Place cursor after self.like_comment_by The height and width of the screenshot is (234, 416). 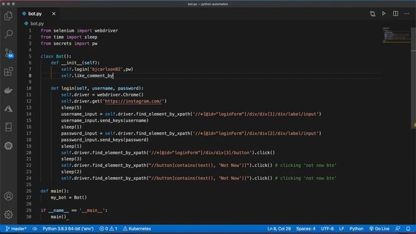click(114, 75)
